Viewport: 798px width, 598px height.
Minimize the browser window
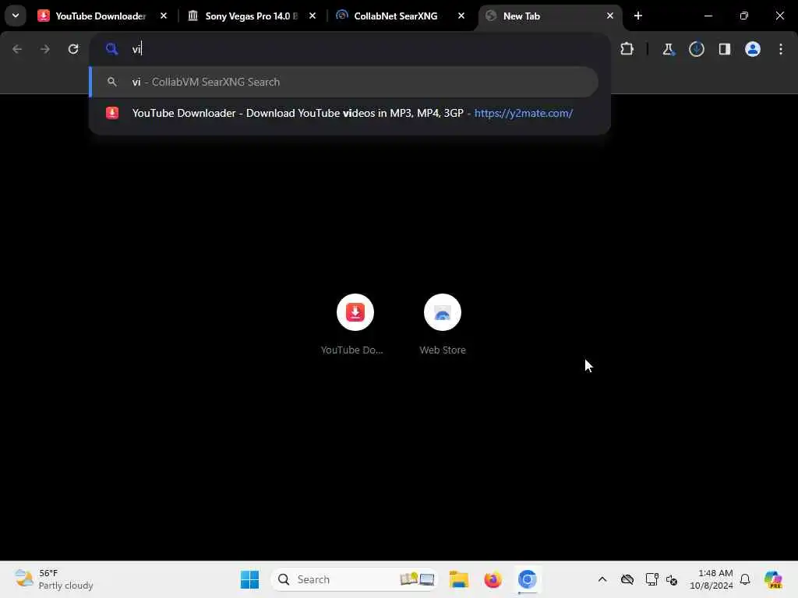(x=708, y=16)
